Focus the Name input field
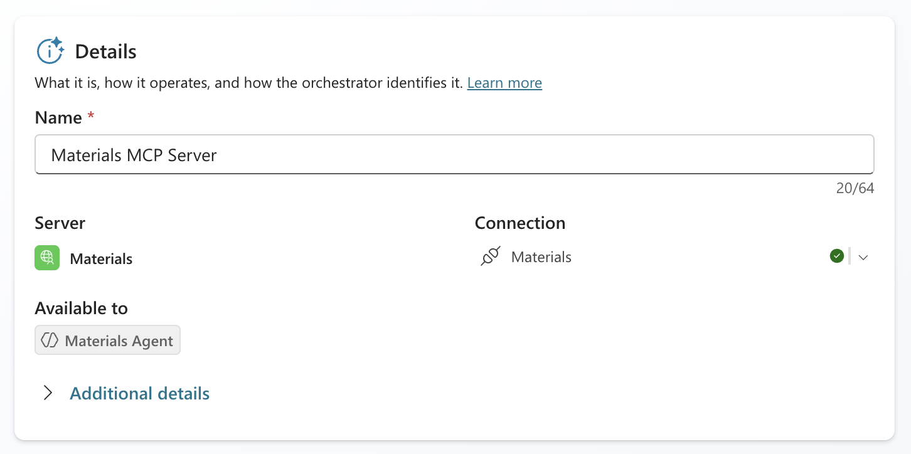This screenshot has height=454, width=911. (454, 155)
